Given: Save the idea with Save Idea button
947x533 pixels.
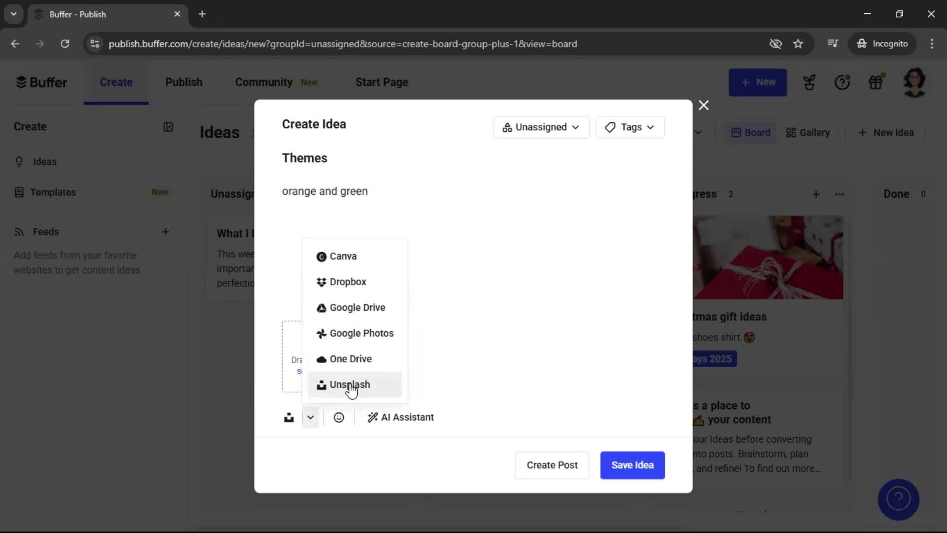Looking at the screenshot, I should point(632,465).
